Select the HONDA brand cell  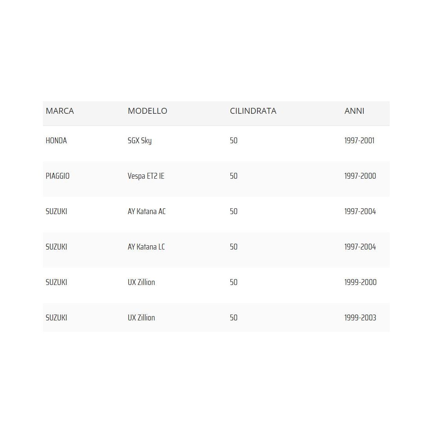coord(56,141)
